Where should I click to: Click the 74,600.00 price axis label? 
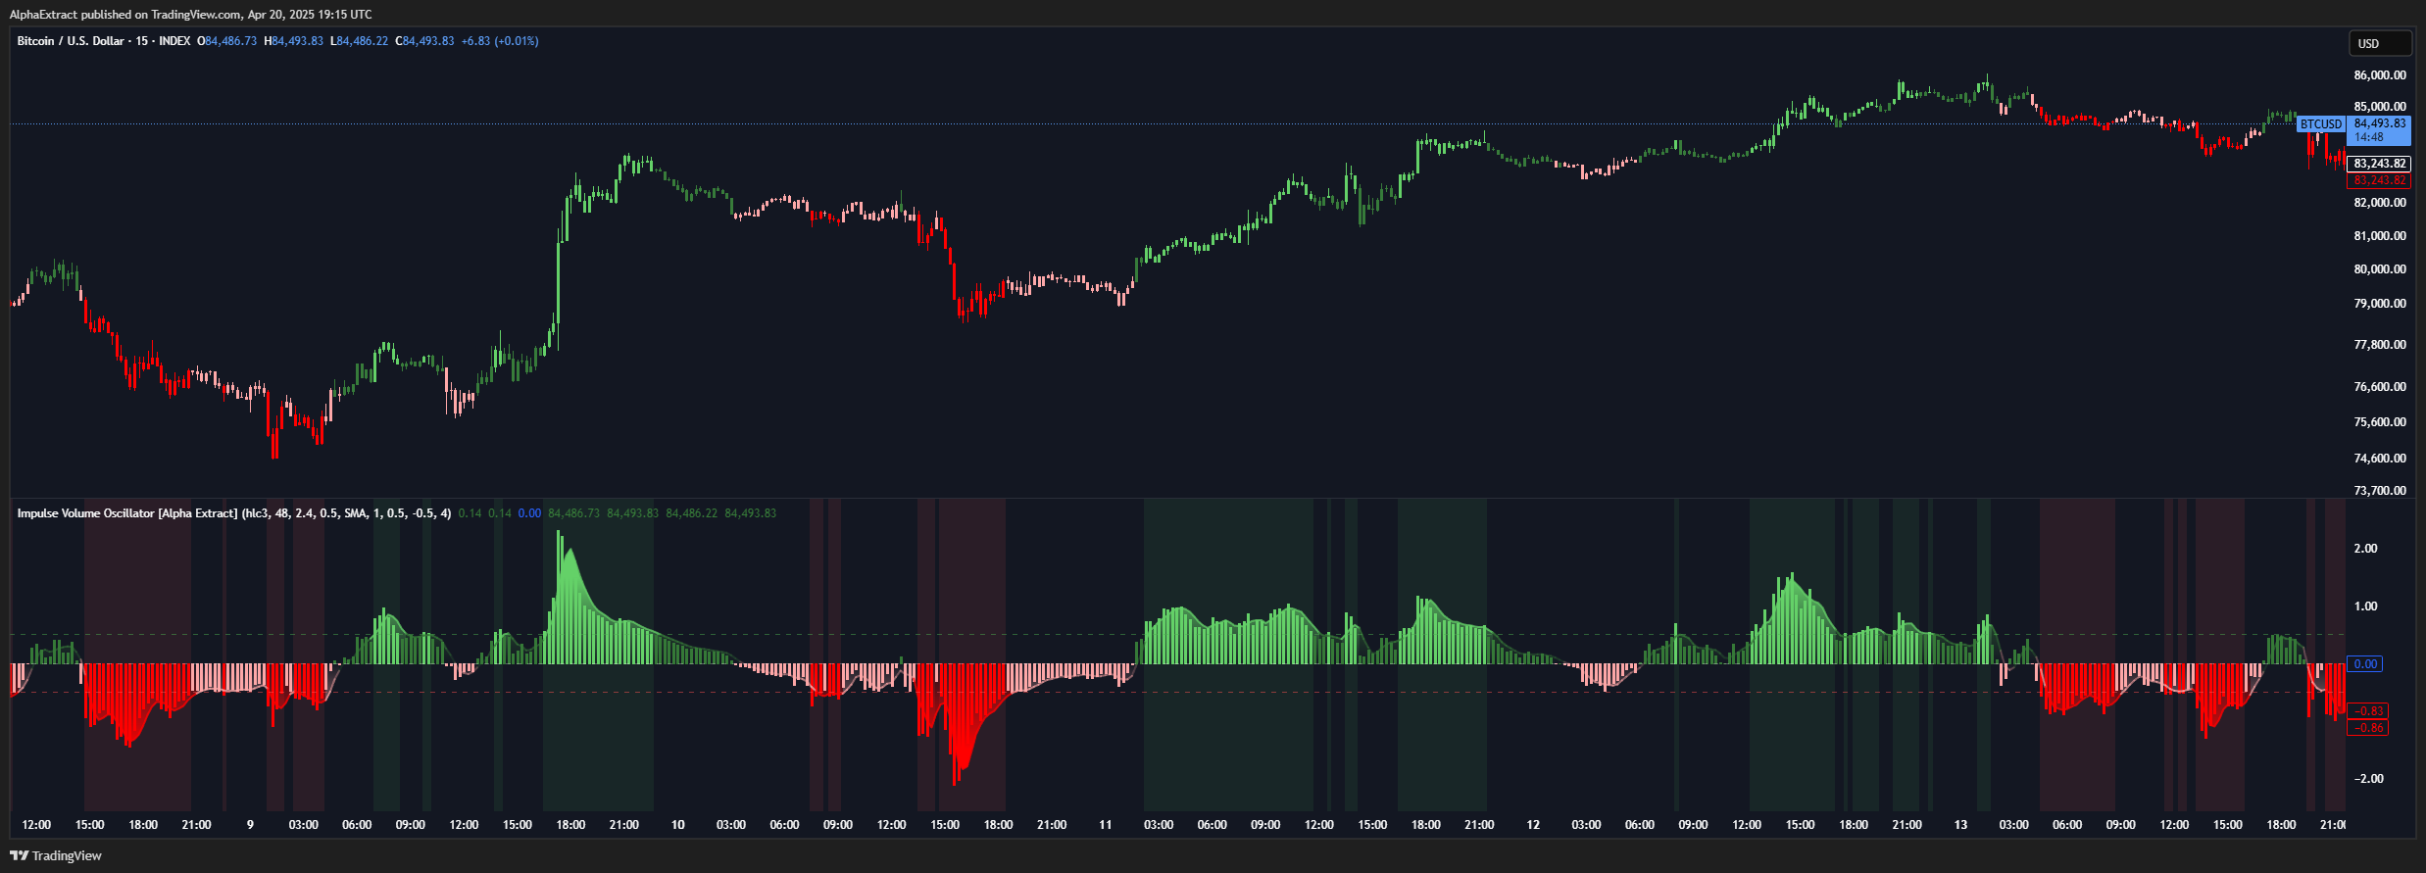pyautogui.click(x=2380, y=459)
